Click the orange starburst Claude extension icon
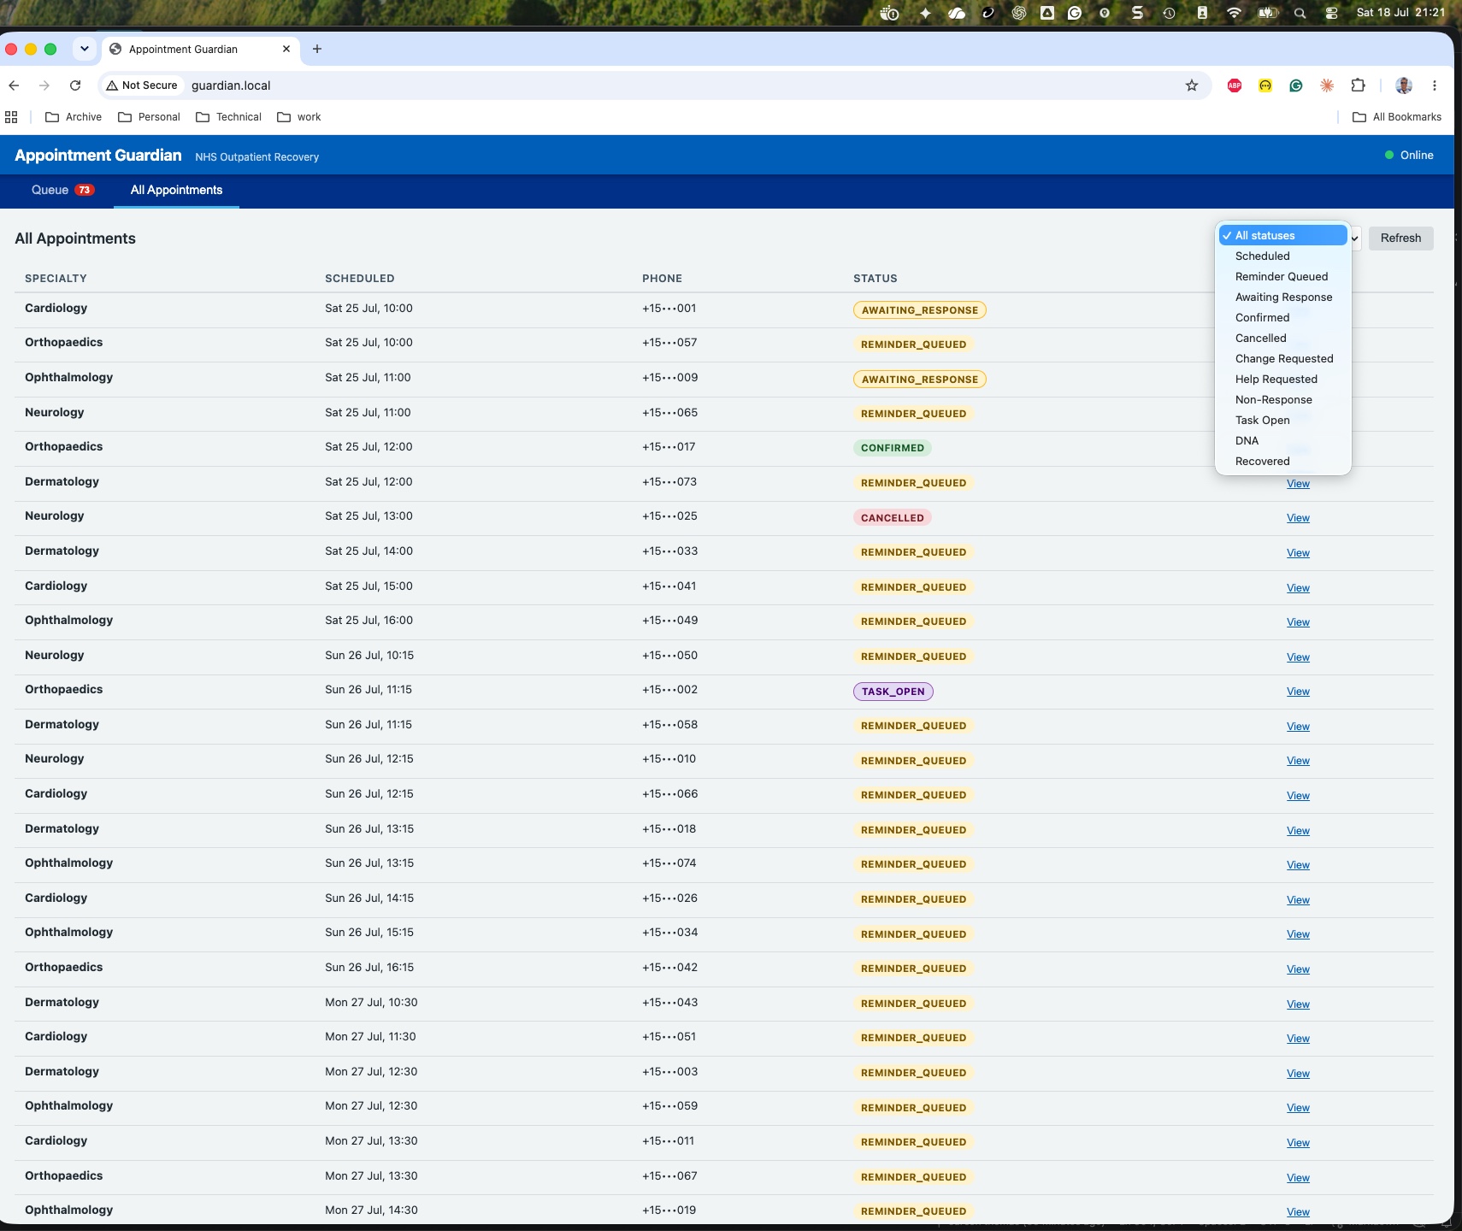This screenshot has width=1462, height=1231. [1327, 85]
